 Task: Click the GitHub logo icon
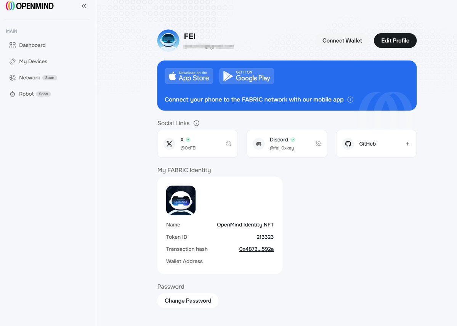click(348, 144)
